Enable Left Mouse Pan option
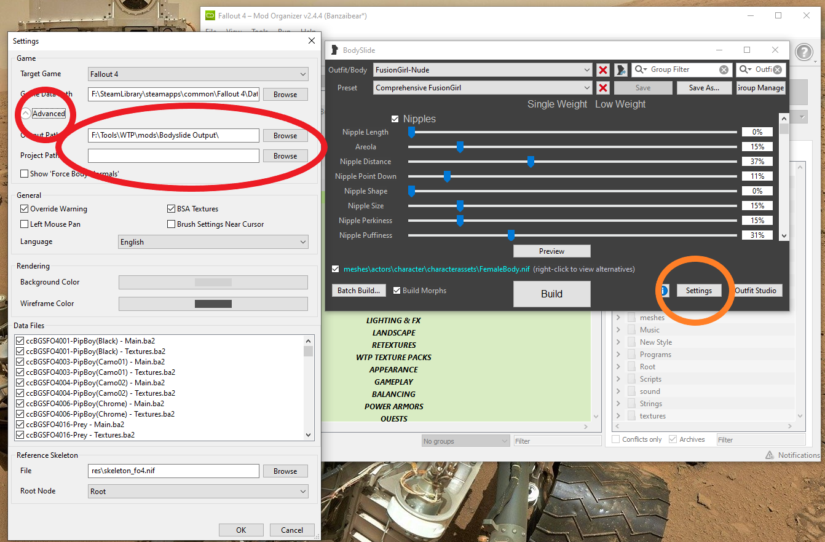Screen dimensions: 825x542 (25, 224)
